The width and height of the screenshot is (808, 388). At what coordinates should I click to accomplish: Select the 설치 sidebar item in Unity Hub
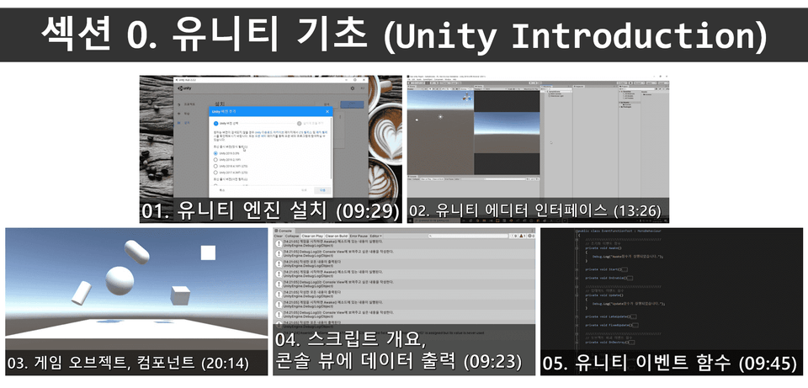(186, 123)
